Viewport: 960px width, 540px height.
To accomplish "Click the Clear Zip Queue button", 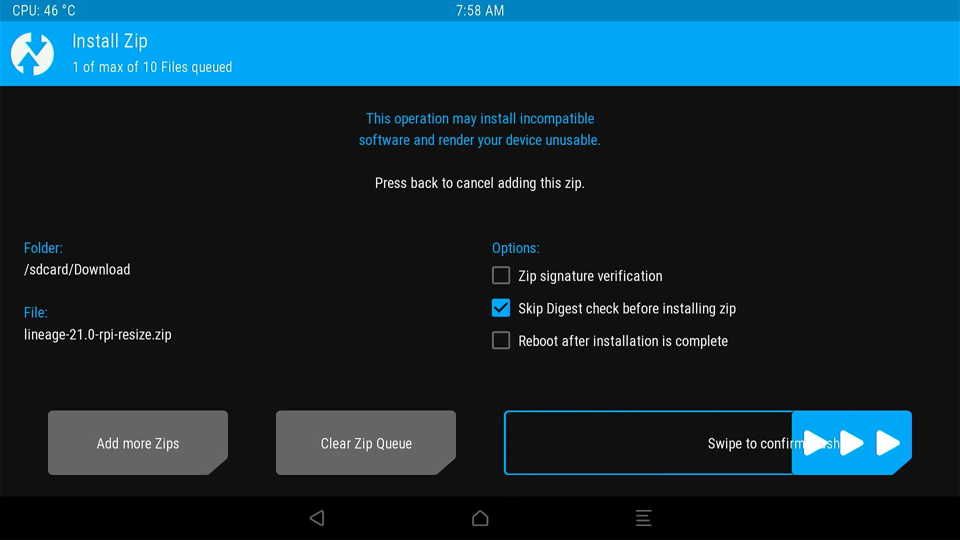I will coord(366,443).
